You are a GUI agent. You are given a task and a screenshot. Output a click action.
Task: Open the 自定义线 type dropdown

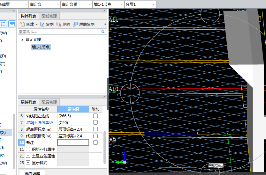pos(90,4)
